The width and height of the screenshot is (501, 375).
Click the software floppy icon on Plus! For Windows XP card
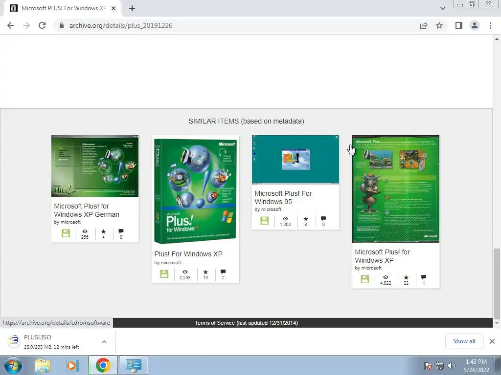[164, 274]
